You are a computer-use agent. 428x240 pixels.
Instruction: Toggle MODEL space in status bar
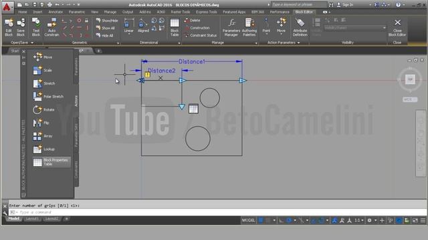(248, 220)
